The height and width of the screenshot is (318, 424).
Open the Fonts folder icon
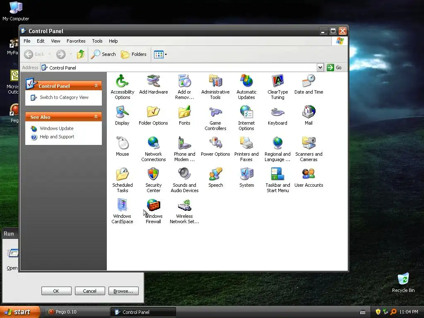[x=184, y=112]
